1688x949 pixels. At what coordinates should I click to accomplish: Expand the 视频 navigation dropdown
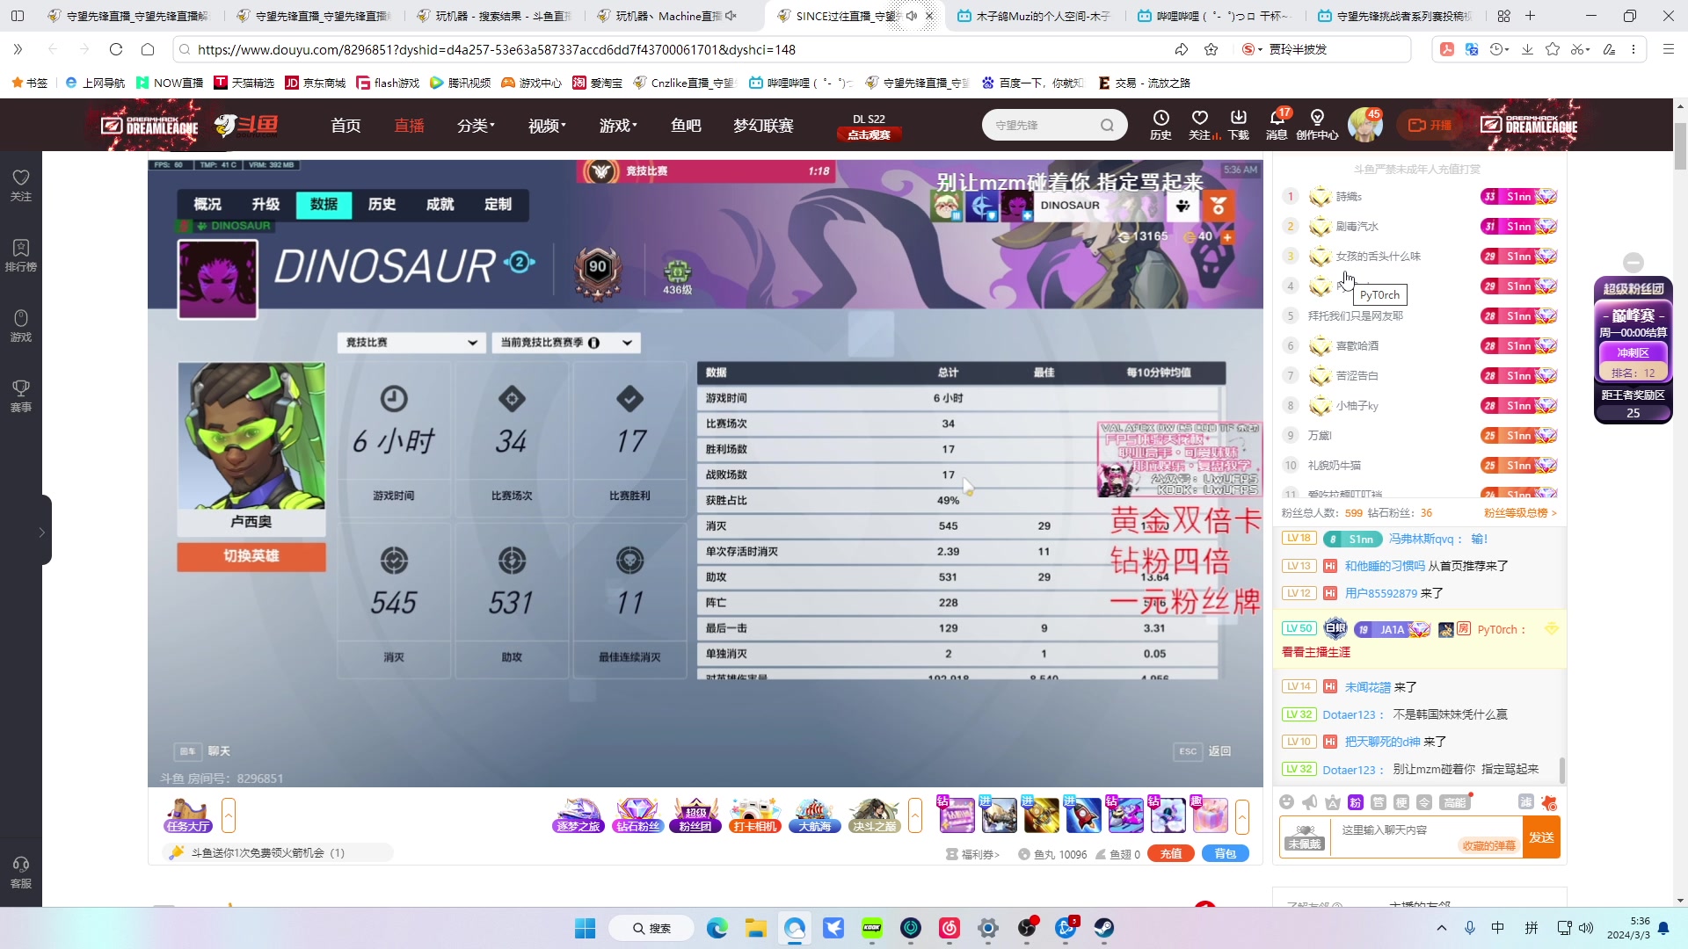pyautogui.click(x=545, y=125)
